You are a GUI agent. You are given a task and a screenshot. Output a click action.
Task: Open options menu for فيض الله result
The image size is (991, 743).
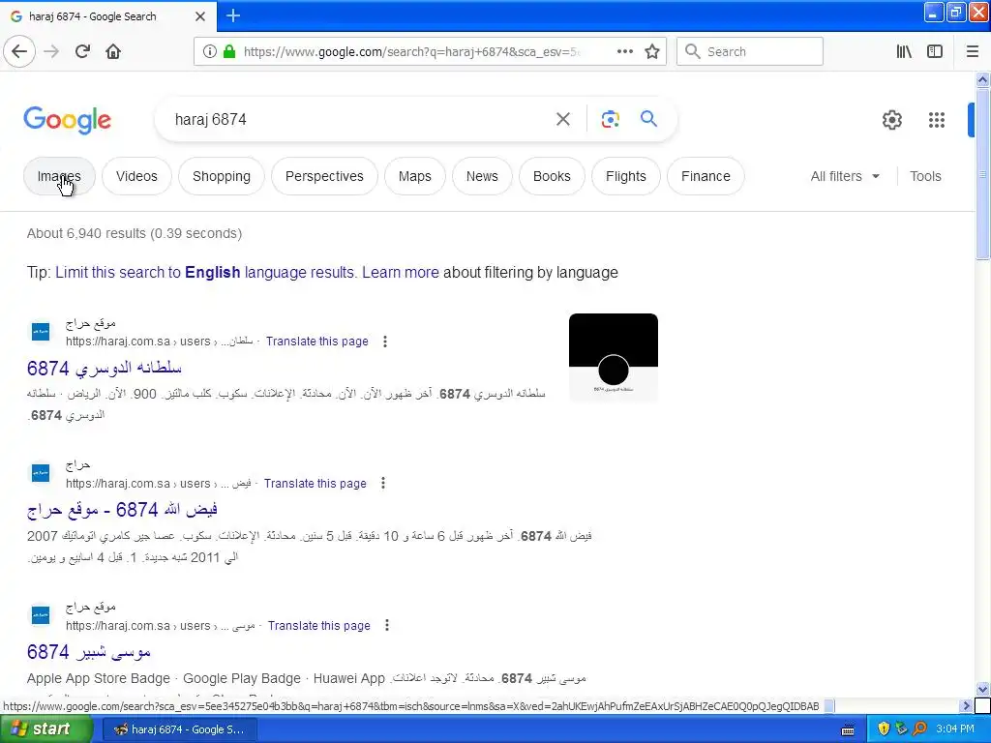point(383,484)
